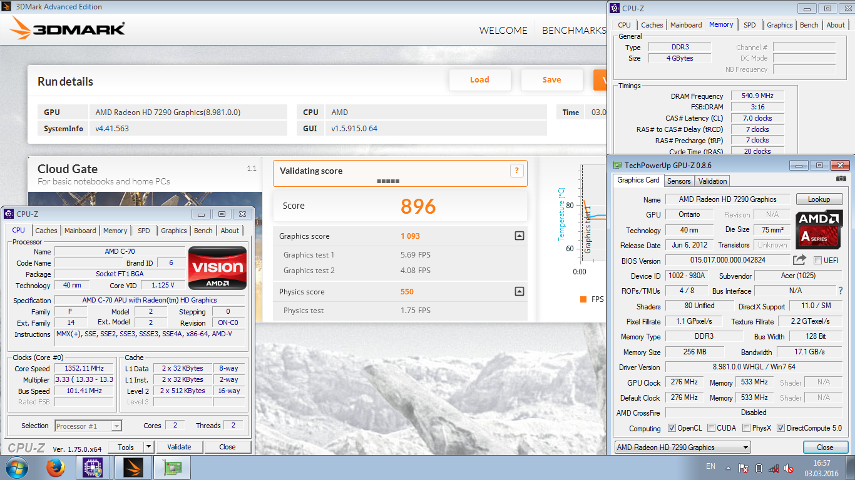
Task: Click the orange FPS legend swatch
Action: click(x=583, y=299)
